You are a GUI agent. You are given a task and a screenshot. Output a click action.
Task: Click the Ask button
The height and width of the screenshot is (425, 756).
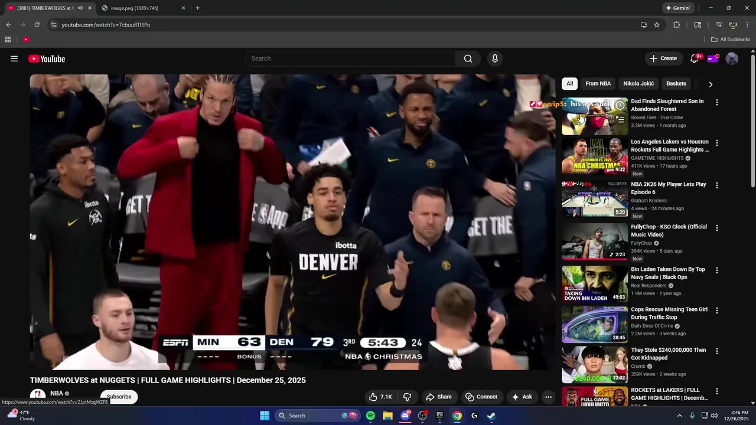pyautogui.click(x=522, y=397)
